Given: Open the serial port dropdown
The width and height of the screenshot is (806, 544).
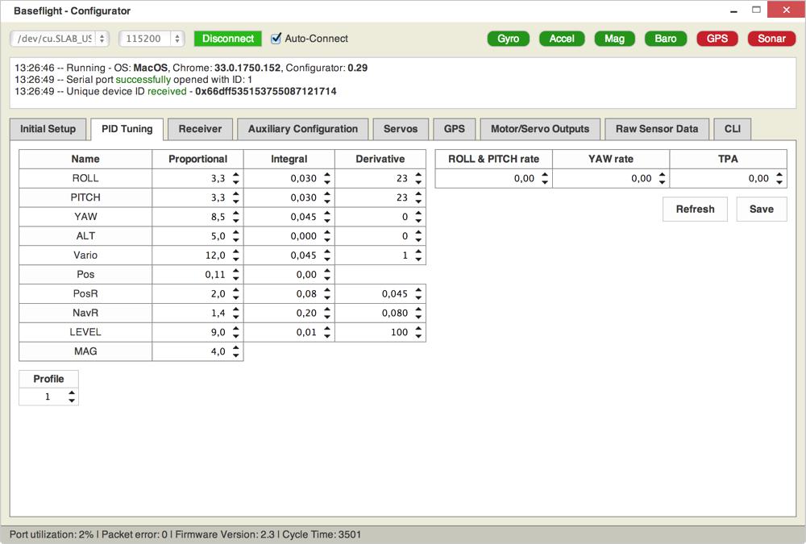Looking at the screenshot, I should 60,39.
